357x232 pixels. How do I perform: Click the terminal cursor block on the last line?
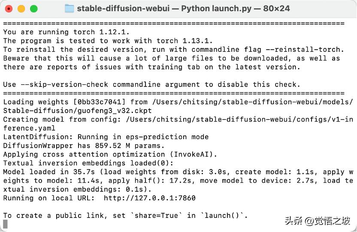click(x=5, y=224)
